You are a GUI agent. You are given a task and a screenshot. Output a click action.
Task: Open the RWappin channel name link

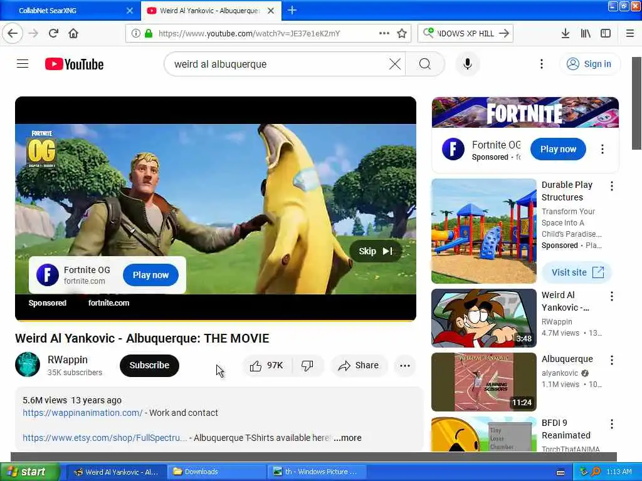click(x=68, y=359)
